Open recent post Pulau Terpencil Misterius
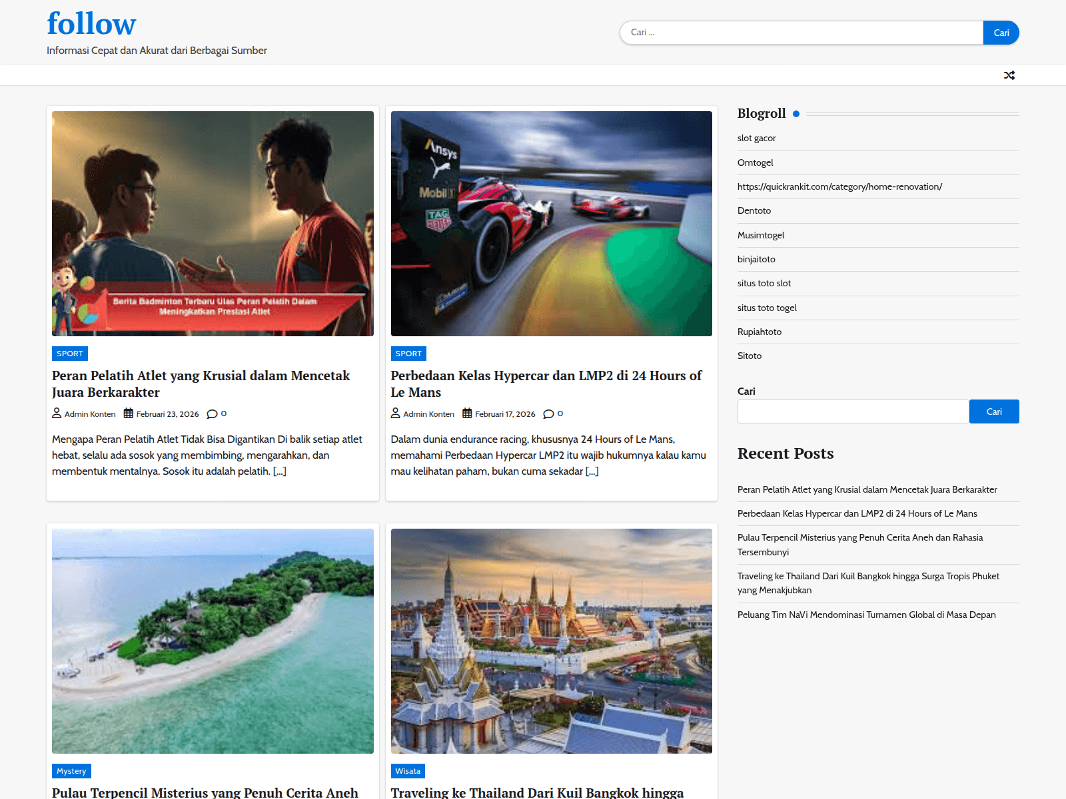The width and height of the screenshot is (1066, 799). click(x=860, y=545)
